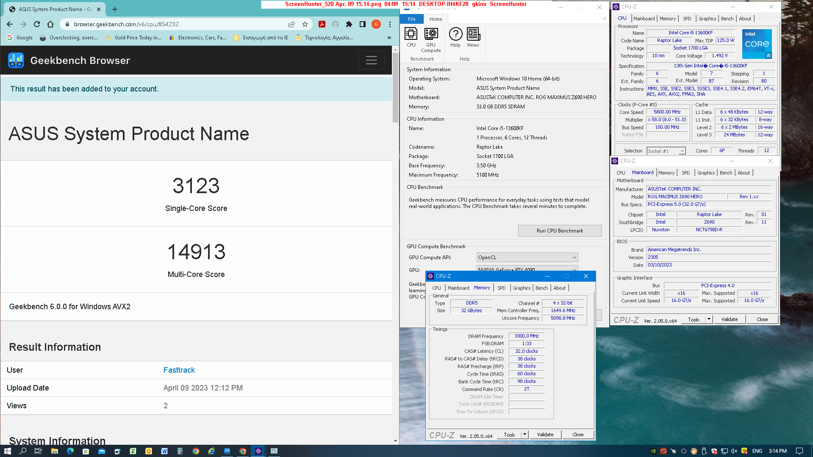Select Memory tab in top CPU-Z window
The height and width of the screenshot is (457, 813).
click(668, 19)
